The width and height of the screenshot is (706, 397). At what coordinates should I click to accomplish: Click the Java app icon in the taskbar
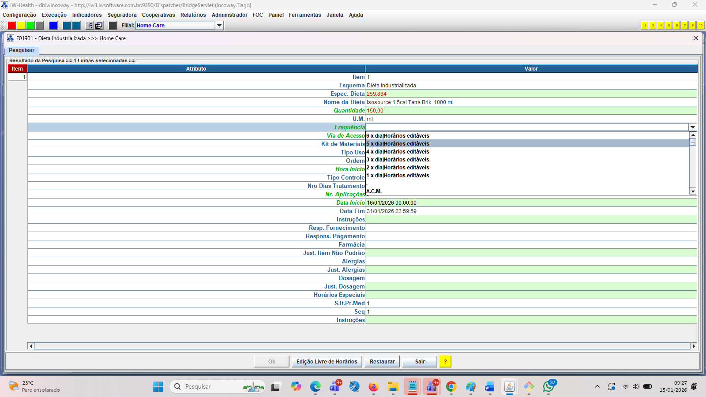[510, 387]
